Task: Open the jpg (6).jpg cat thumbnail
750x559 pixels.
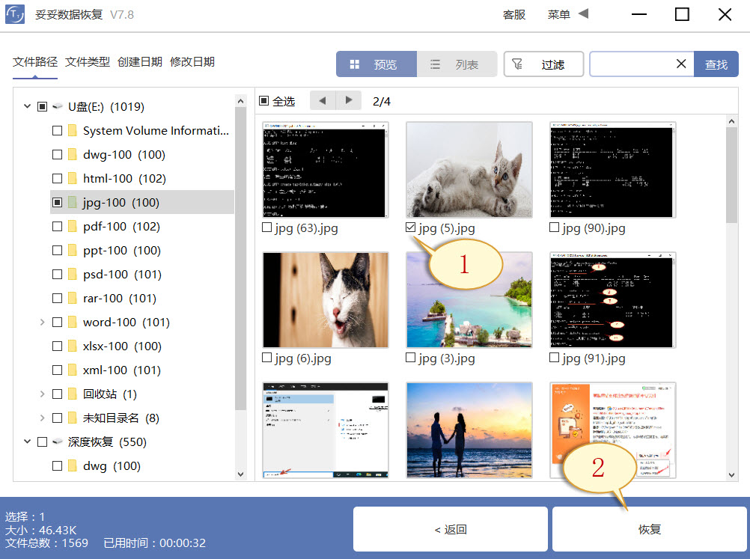Action: (x=325, y=299)
